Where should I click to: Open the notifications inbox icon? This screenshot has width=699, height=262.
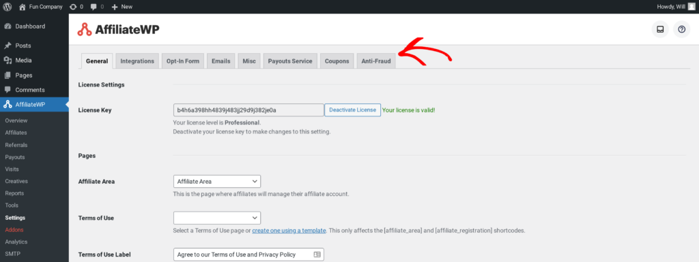(660, 29)
